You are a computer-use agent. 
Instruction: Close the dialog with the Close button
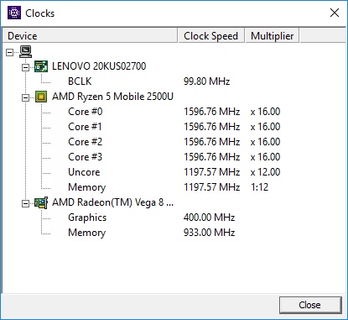310,305
